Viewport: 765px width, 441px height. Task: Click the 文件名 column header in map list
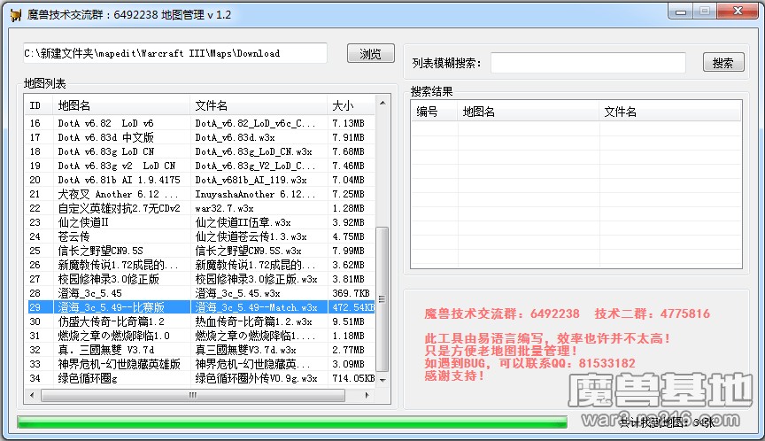coord(259,105)
